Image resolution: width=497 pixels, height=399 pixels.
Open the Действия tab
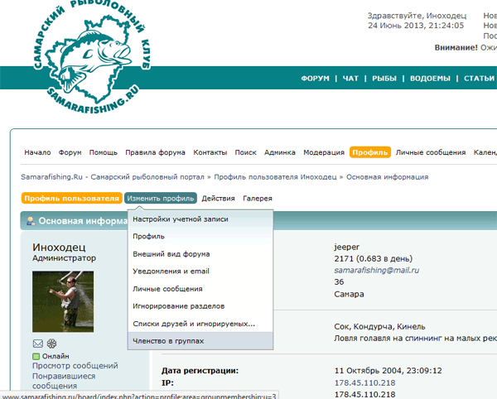point(218,198)
